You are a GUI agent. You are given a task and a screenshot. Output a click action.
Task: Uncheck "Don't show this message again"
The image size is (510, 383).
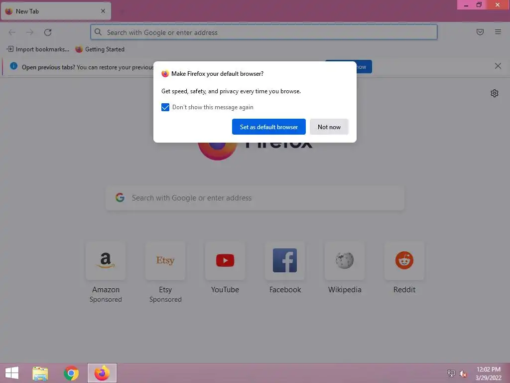[165, 107]
